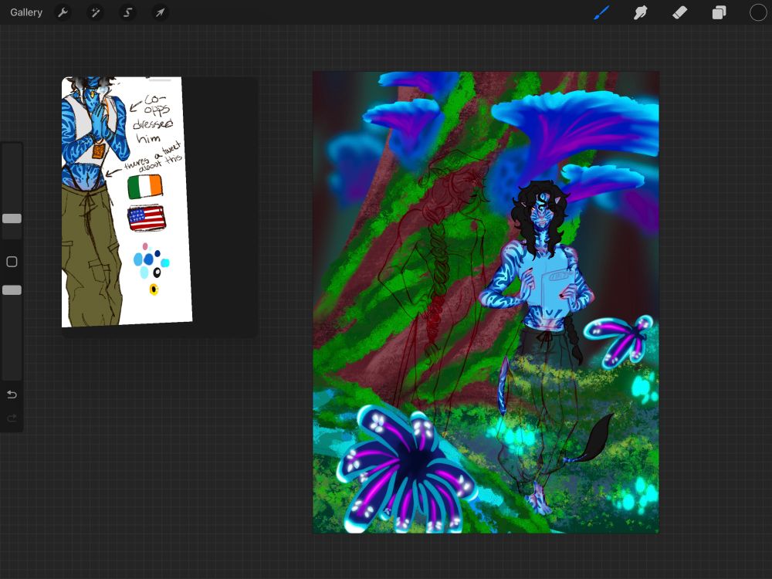Click the yellow swatch in the reference palette
The width and height of the screenshot is (772, 579).
[x=154, y=289]
